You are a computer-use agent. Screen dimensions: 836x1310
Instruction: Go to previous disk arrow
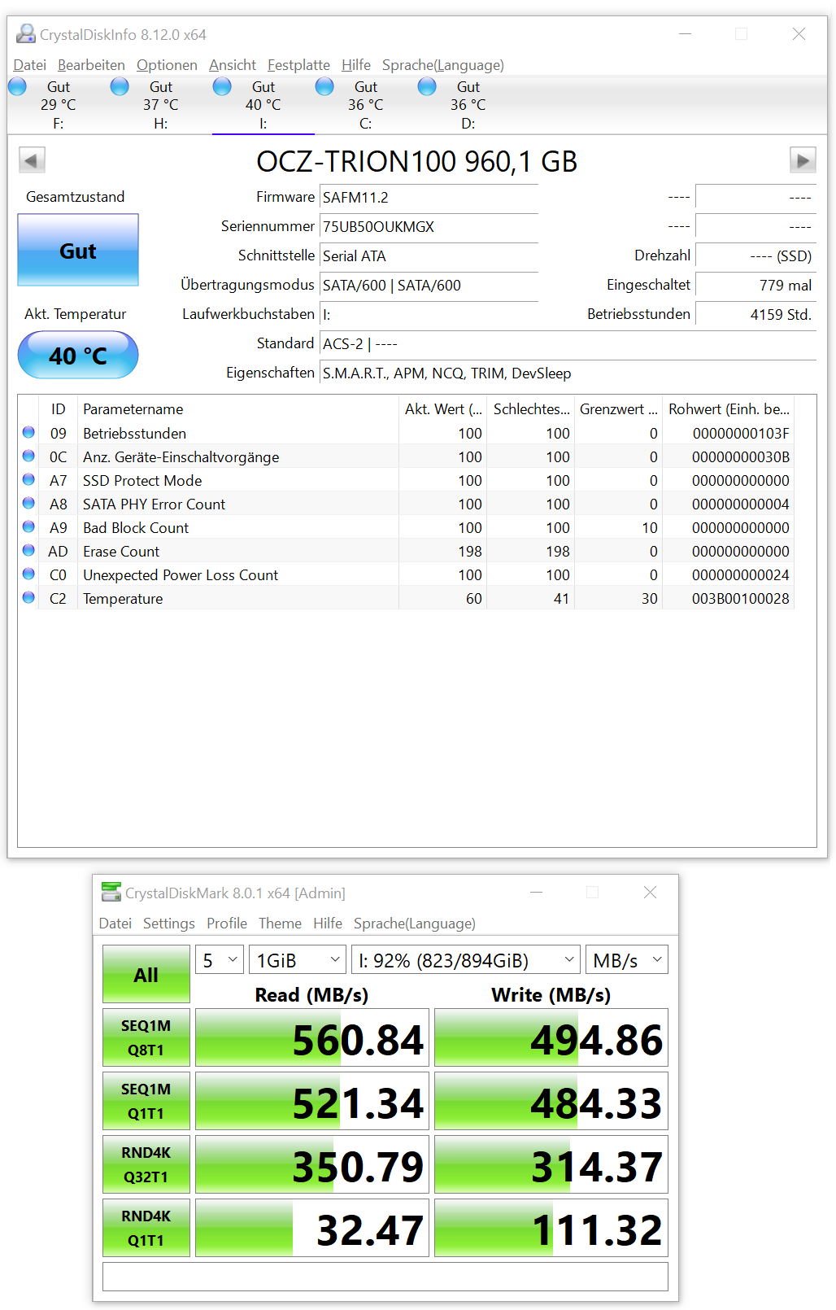click(x=32, y=160)
